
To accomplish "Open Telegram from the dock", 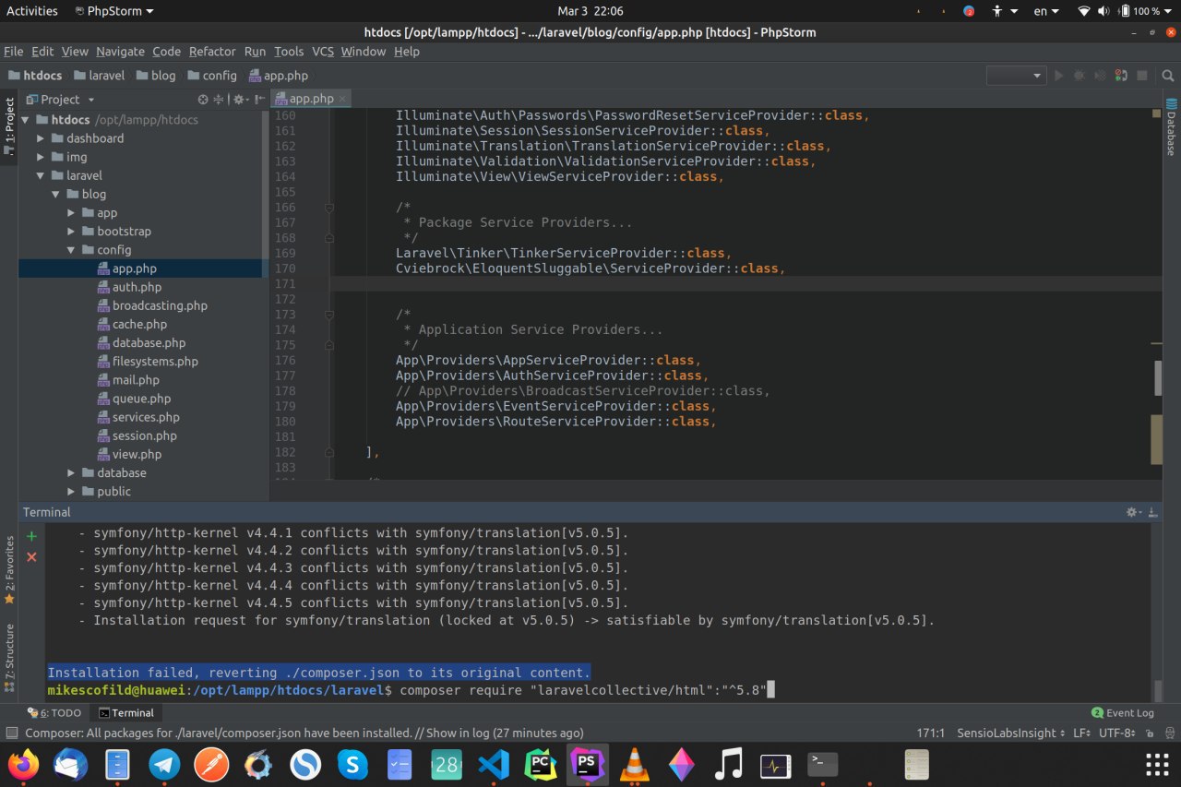I will click(164, 764).
